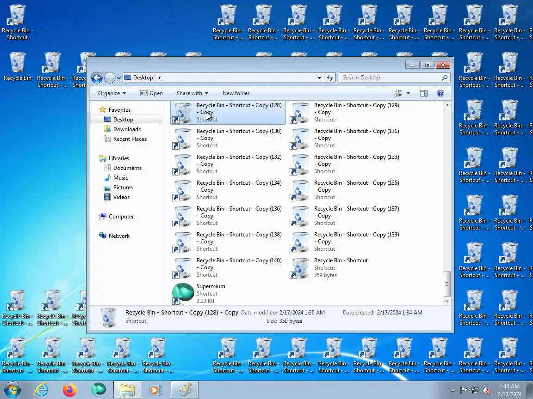Select Recycle Bin - Shortcut - Copy (134) file
Image resolution: width=533 pixels, height=399 pixels.
pyautogui.click(x=228, y=190)
